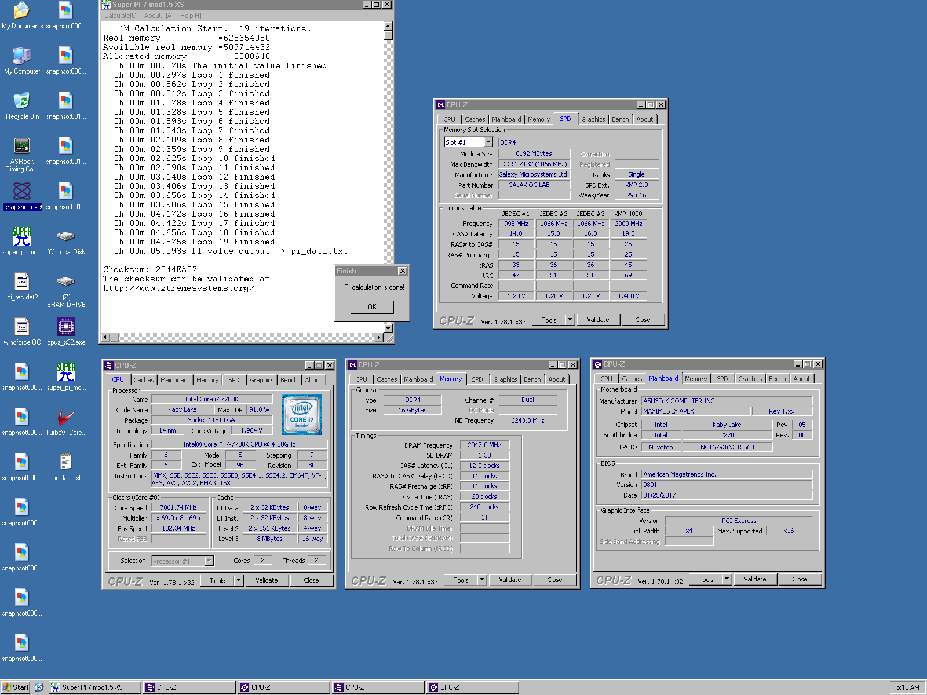
Task: Click the Checksum 2044EA07 line
Action: click(x=150, y=269)
